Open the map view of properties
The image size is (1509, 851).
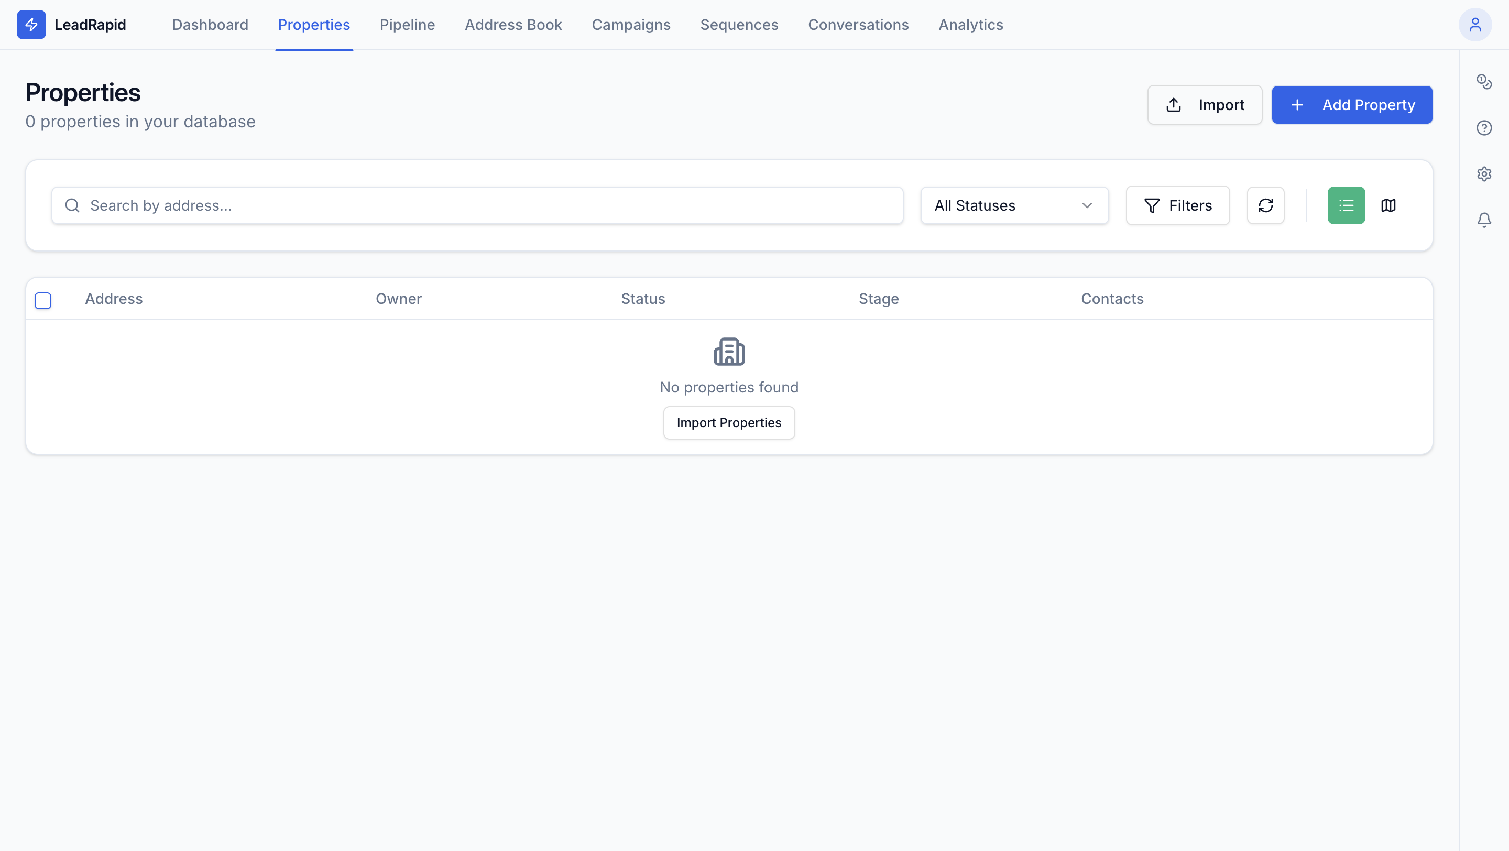[1389, 205]
